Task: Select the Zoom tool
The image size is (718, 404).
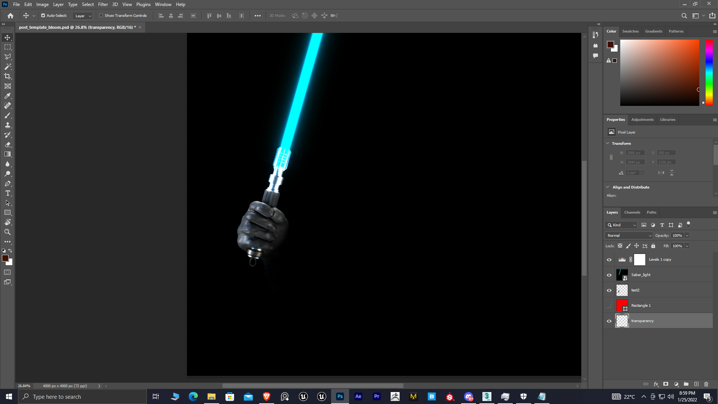Action: (7, 232)
